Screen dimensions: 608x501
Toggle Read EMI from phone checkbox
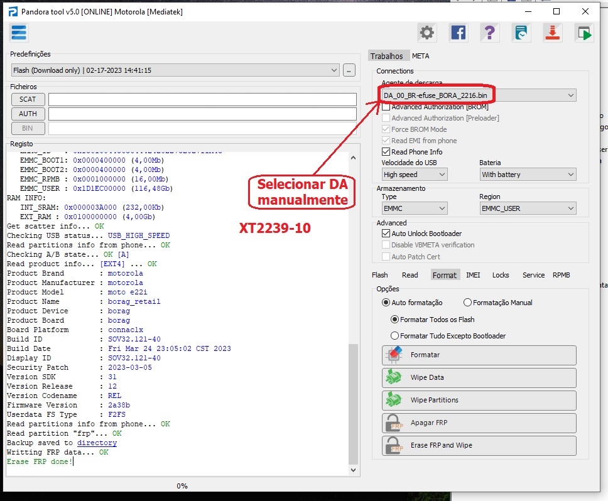(386, 140)
